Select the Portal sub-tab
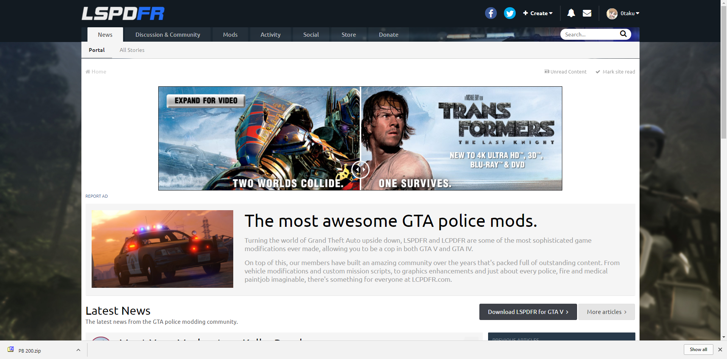Viewport: 727px width, 359px height. coord(97,50)
